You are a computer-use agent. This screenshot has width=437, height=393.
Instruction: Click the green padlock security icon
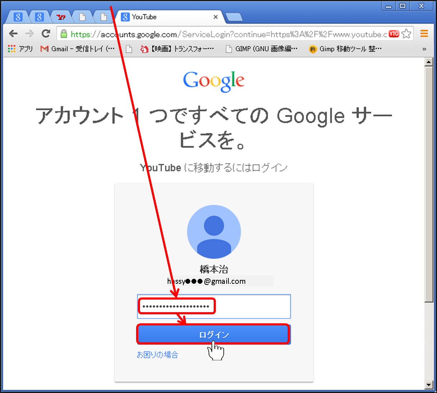click(64, 34)
